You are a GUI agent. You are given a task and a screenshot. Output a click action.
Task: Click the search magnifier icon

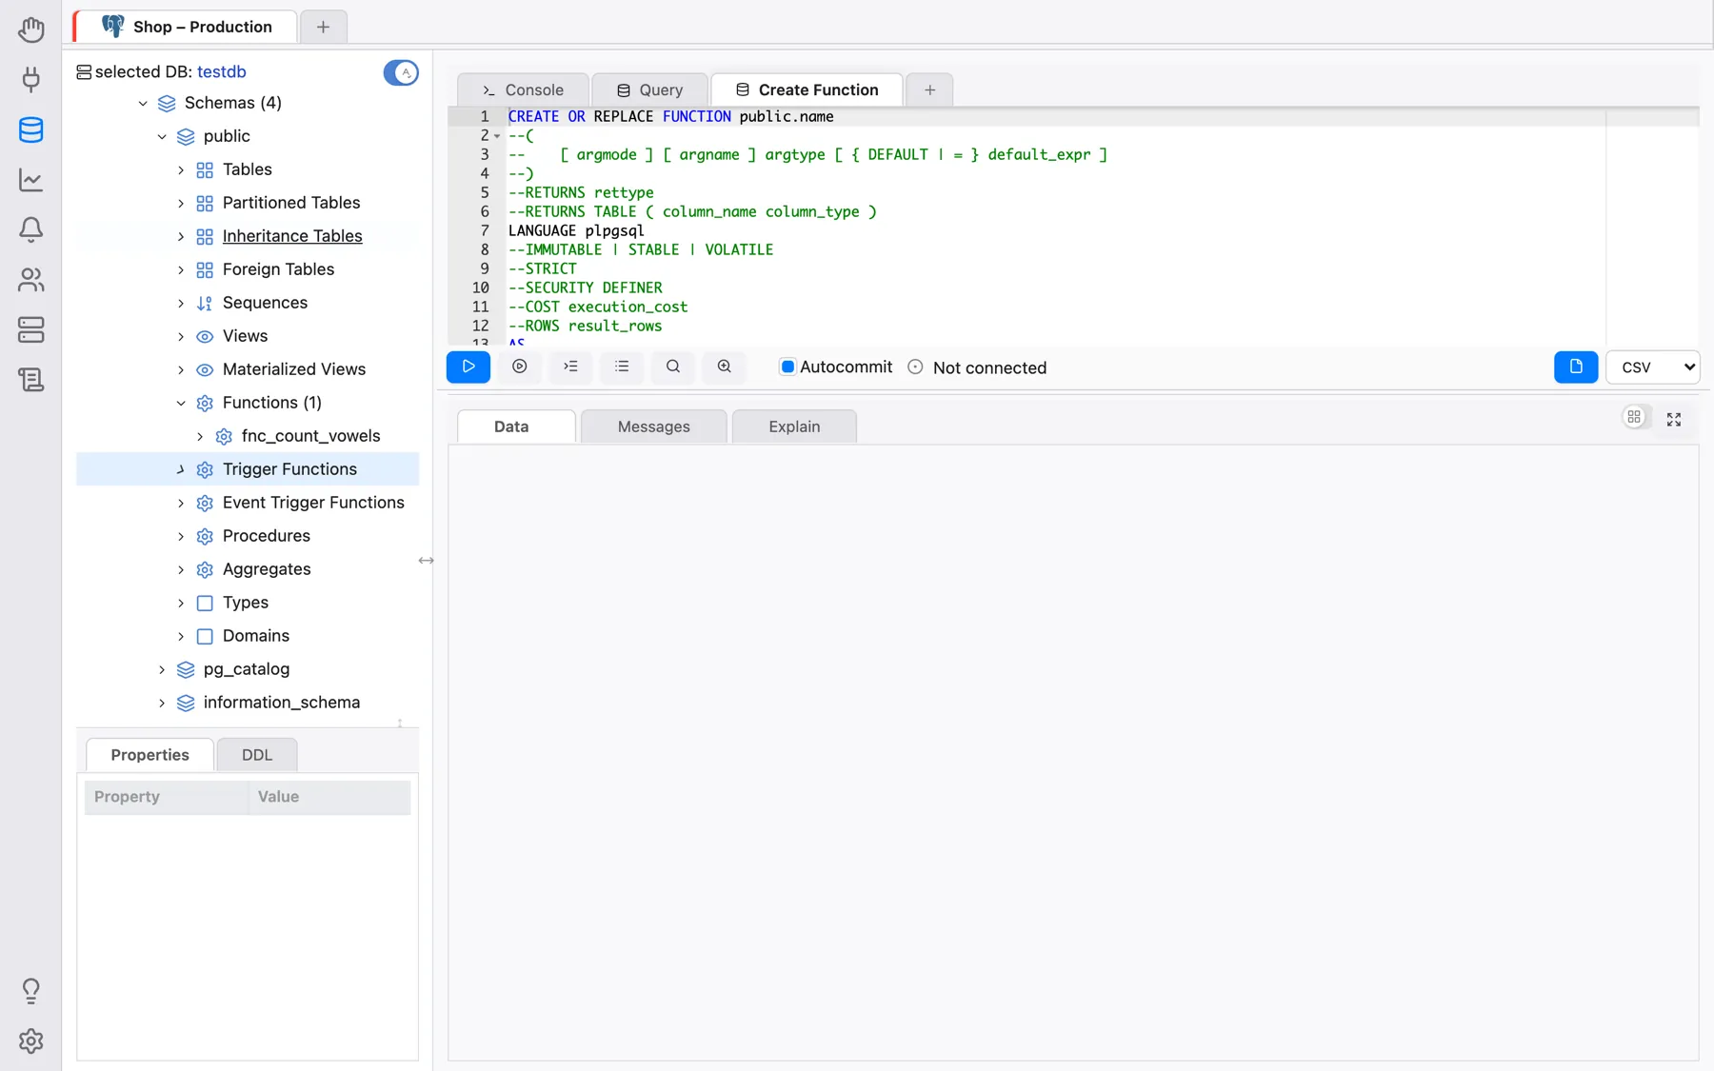(x=673, y=367)
